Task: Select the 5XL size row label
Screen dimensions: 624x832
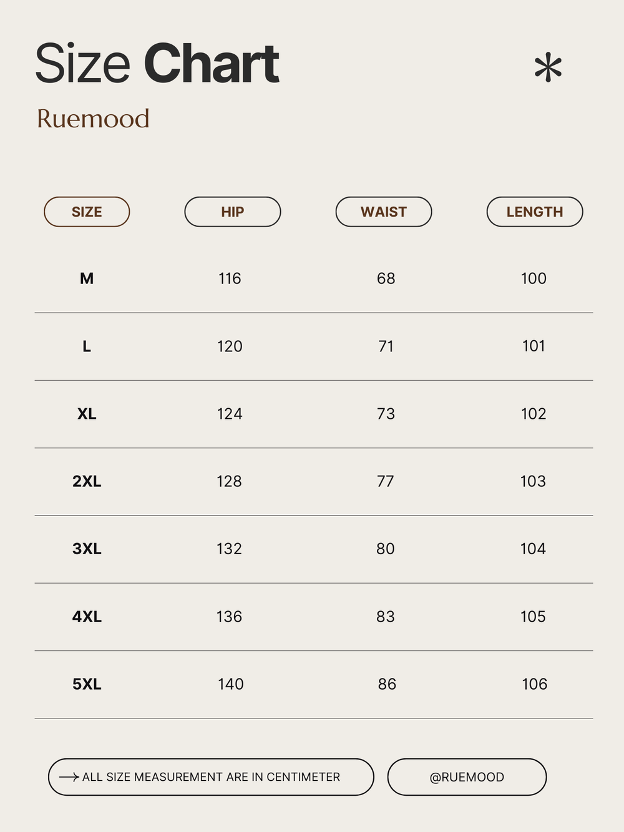Action: [87, 684]
